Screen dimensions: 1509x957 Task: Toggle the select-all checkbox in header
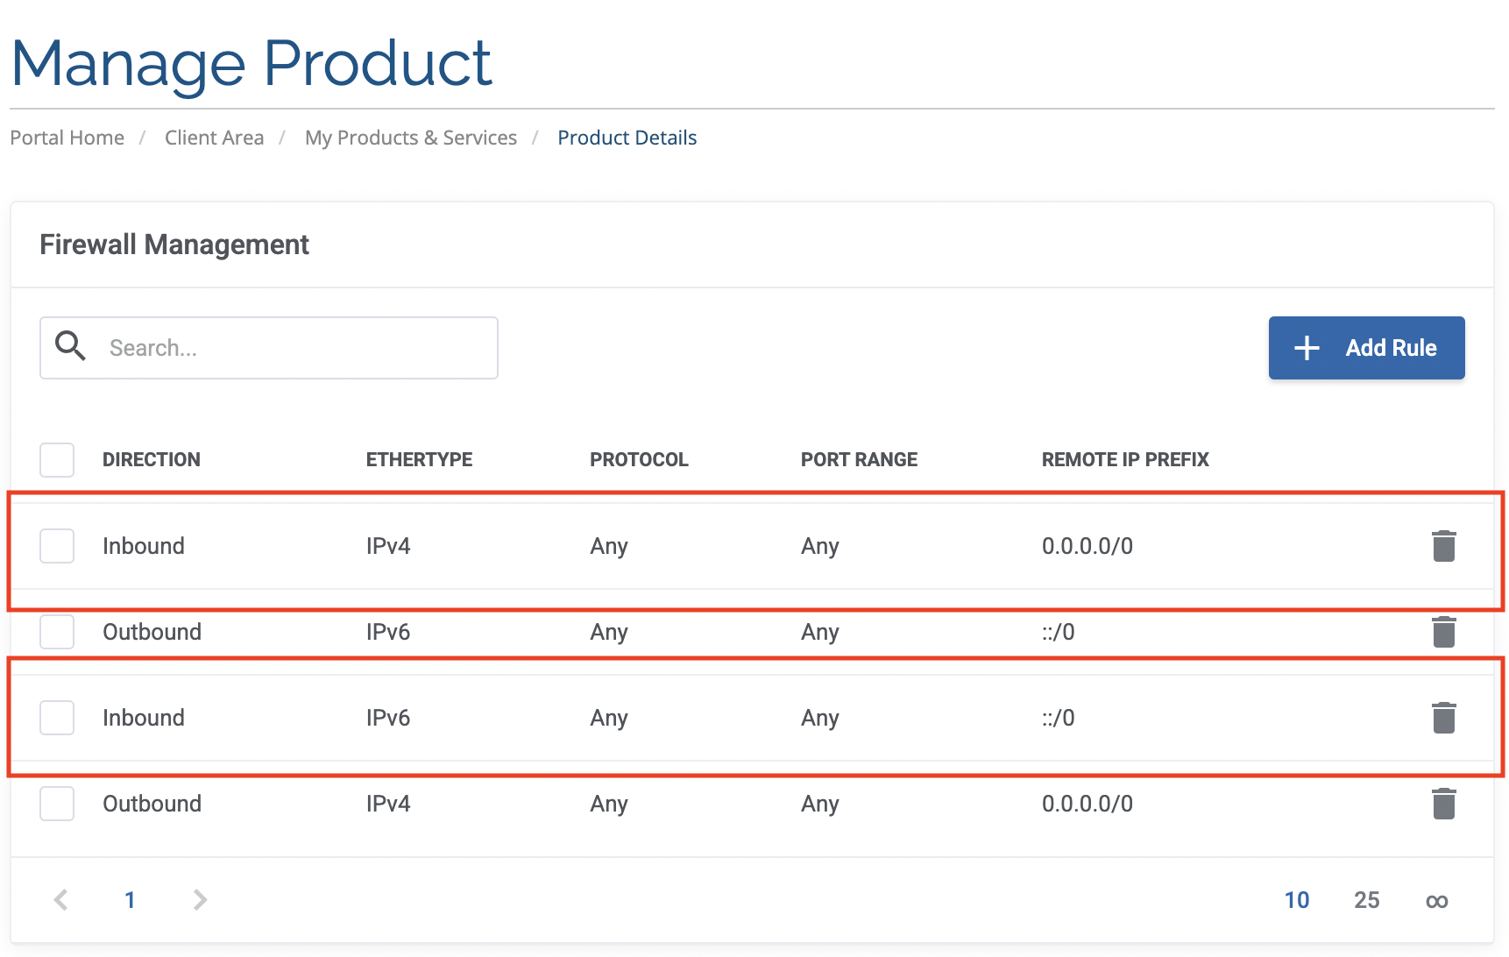pos(57,460)
